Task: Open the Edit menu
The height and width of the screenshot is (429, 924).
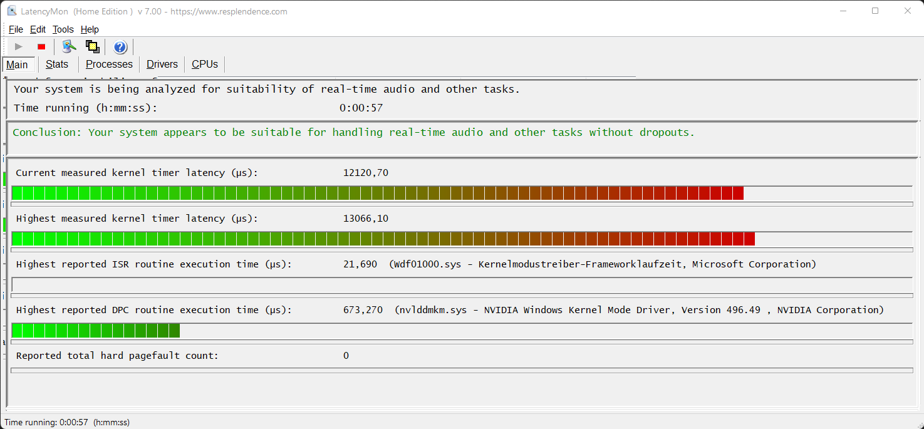Action: [x=38, y=29]
